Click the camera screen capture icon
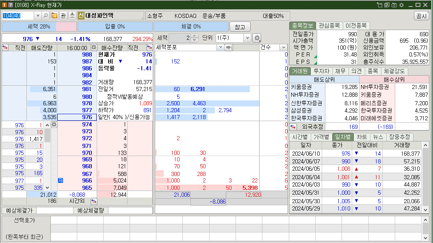 (x=394, y=5)
